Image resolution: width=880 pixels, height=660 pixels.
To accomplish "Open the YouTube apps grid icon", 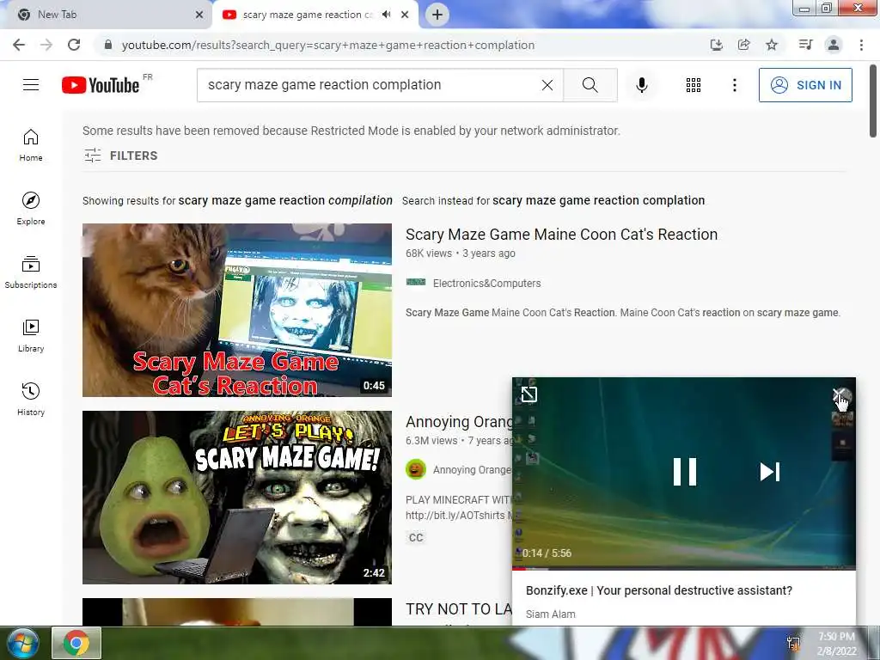I will click(694, 85).
